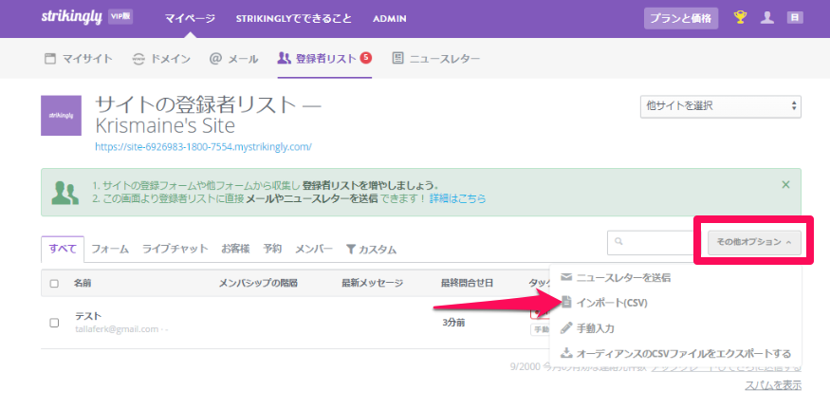
Task: Open the ADMIN menu item
Action: point(390,19)
